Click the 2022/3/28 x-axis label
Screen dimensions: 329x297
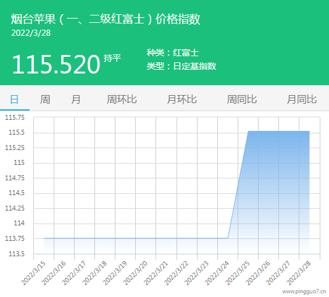point(299,273)
